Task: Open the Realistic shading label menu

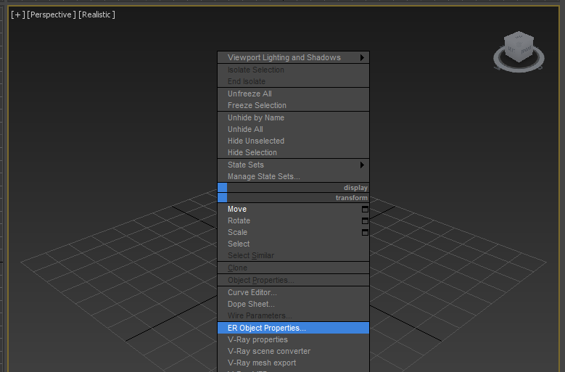Action: tap(96, 15)
